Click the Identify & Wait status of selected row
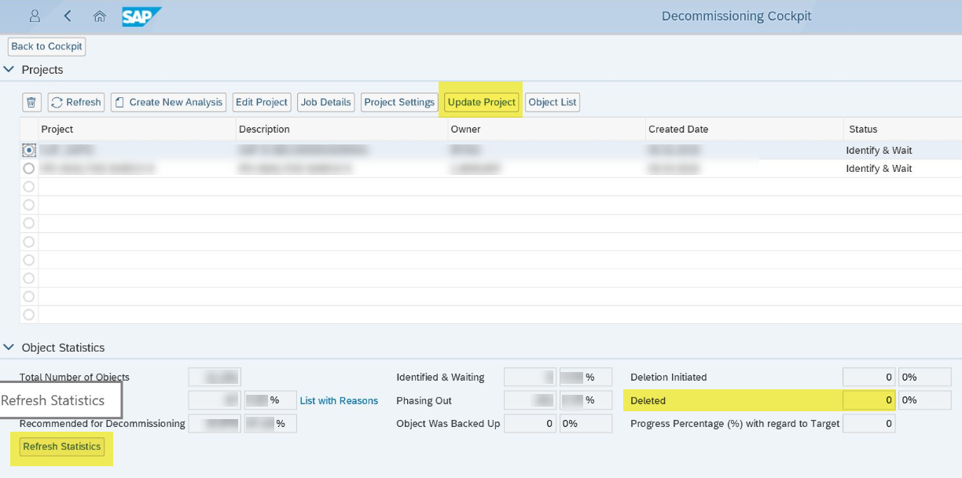The height and width of the screenshot is (478, 962). [879, 150]
